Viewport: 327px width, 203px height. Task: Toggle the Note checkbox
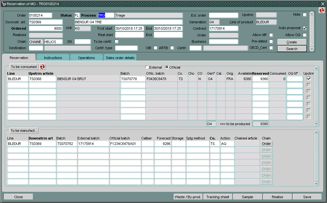(x=305, y=15)
